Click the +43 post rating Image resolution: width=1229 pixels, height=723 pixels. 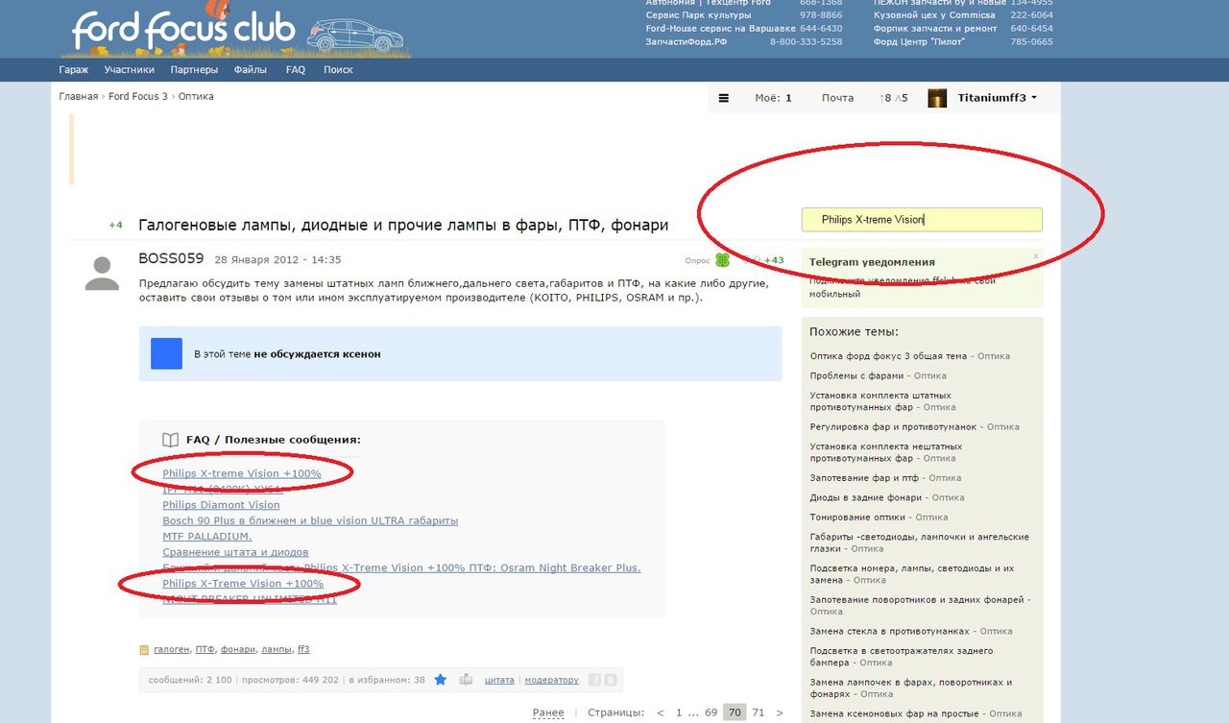(x=774, y=260)
